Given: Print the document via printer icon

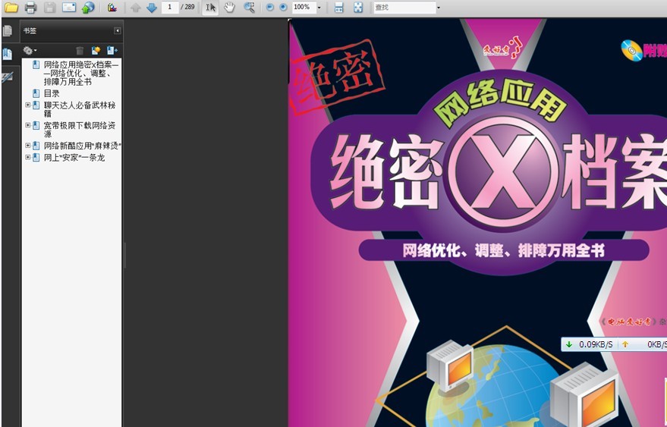Looking at the screenshot, I should tap(30, 8).
